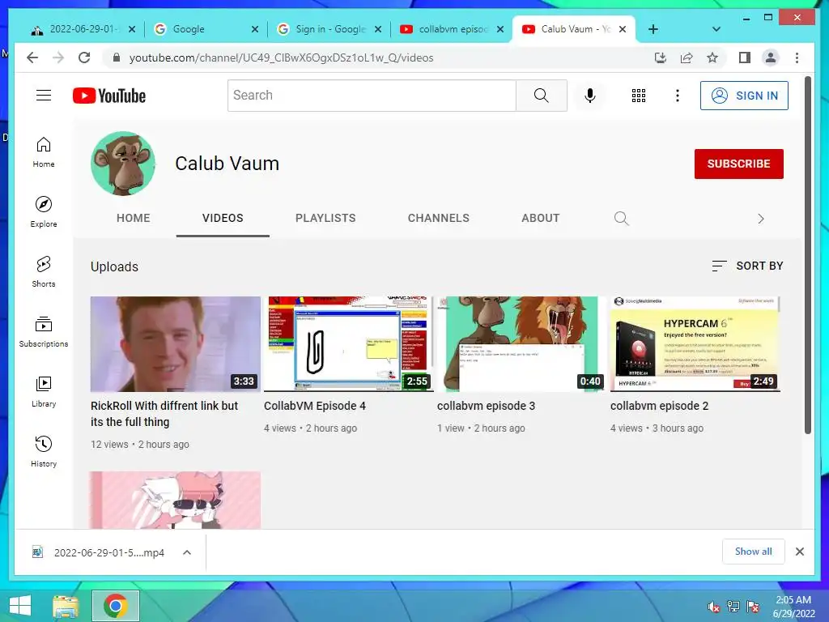Click the search magnifier button
The height and width of the screenshot is (622, 829).
point(542,96)
